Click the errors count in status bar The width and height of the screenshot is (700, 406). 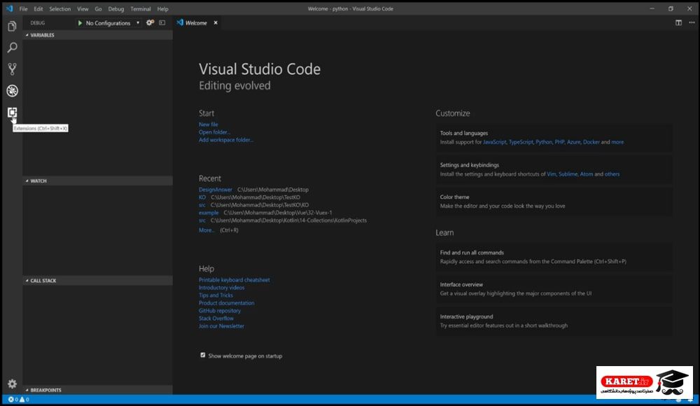click(13, 399)
